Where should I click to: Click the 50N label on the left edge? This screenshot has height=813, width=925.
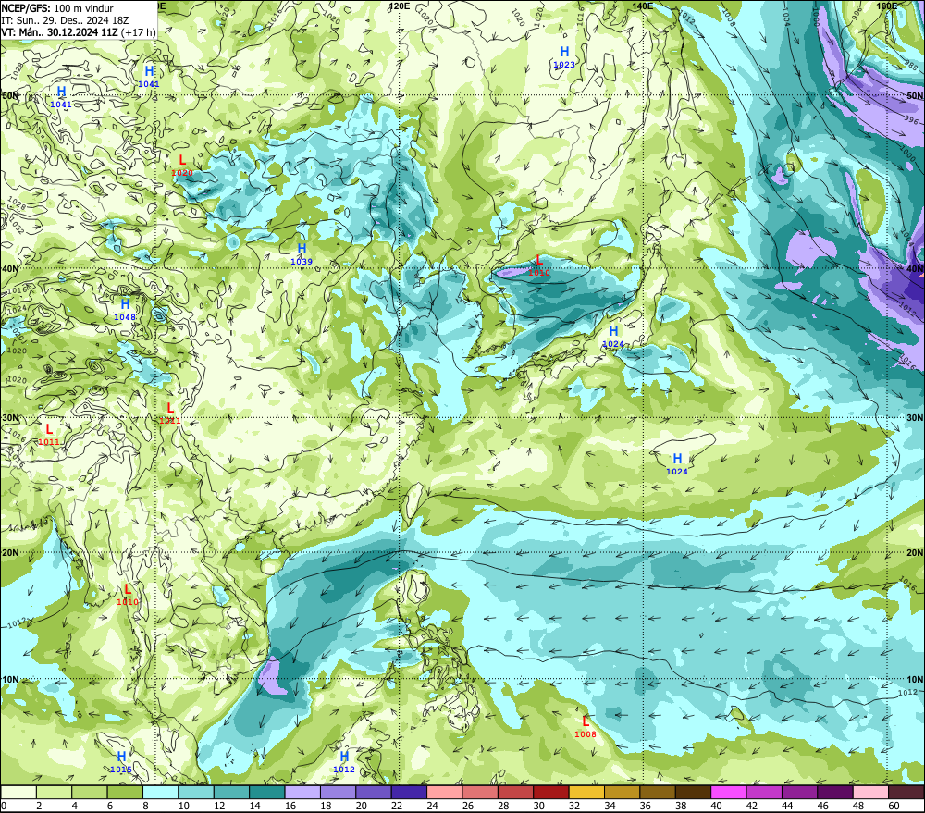click(x=10, y=95)
